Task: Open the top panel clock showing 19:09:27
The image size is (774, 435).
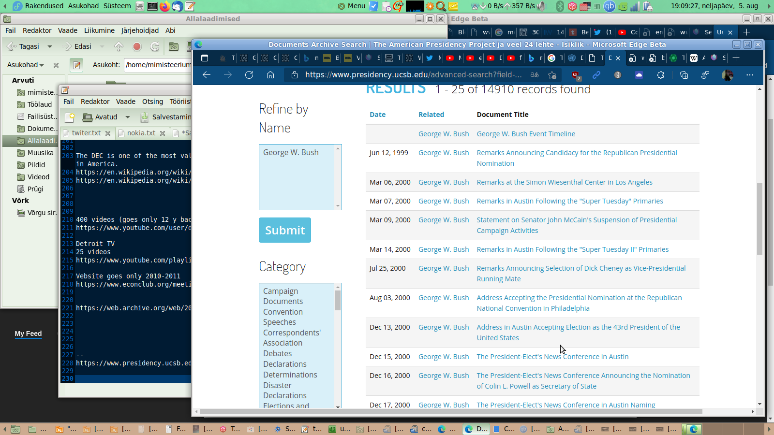Action: [714, 6]
